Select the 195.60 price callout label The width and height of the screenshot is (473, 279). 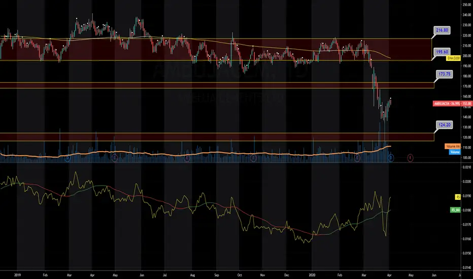pyautogui.click(x=442, y=52)
